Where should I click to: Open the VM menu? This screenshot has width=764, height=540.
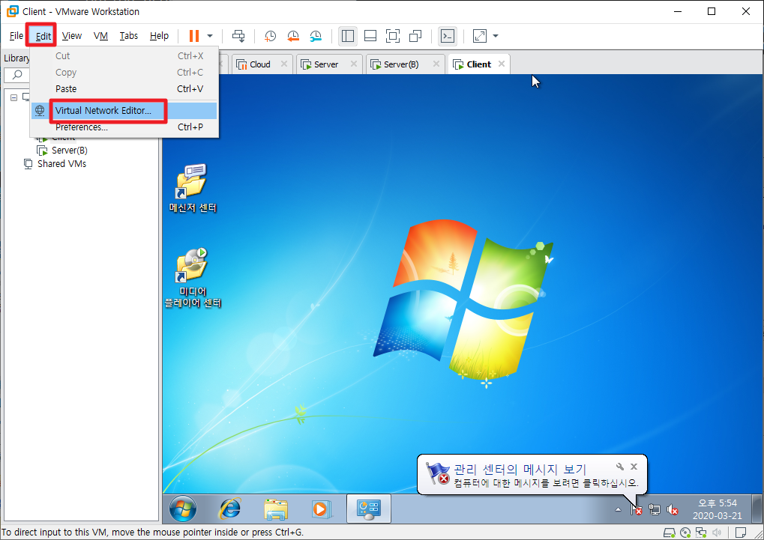[x=100, y=35]
